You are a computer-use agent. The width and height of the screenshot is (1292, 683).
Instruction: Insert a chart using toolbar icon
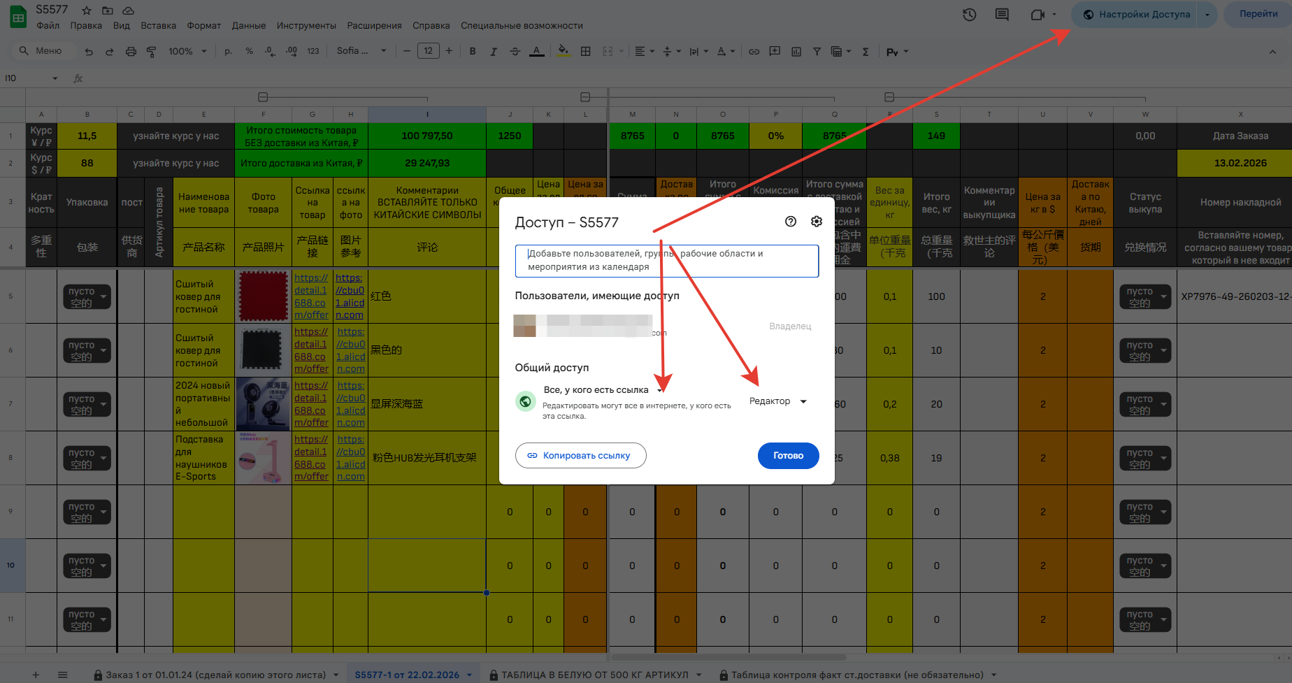[796, 51]
